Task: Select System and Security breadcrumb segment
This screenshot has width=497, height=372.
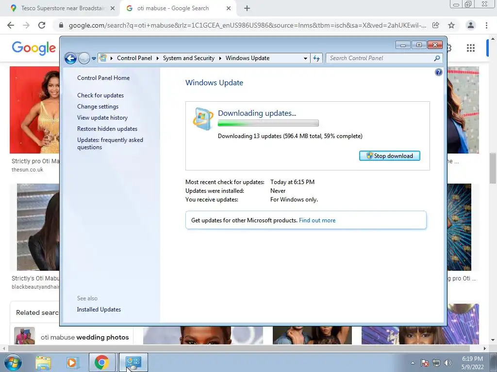Action: point(189,58)
